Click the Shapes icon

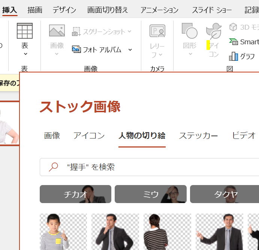click(189, 31)
